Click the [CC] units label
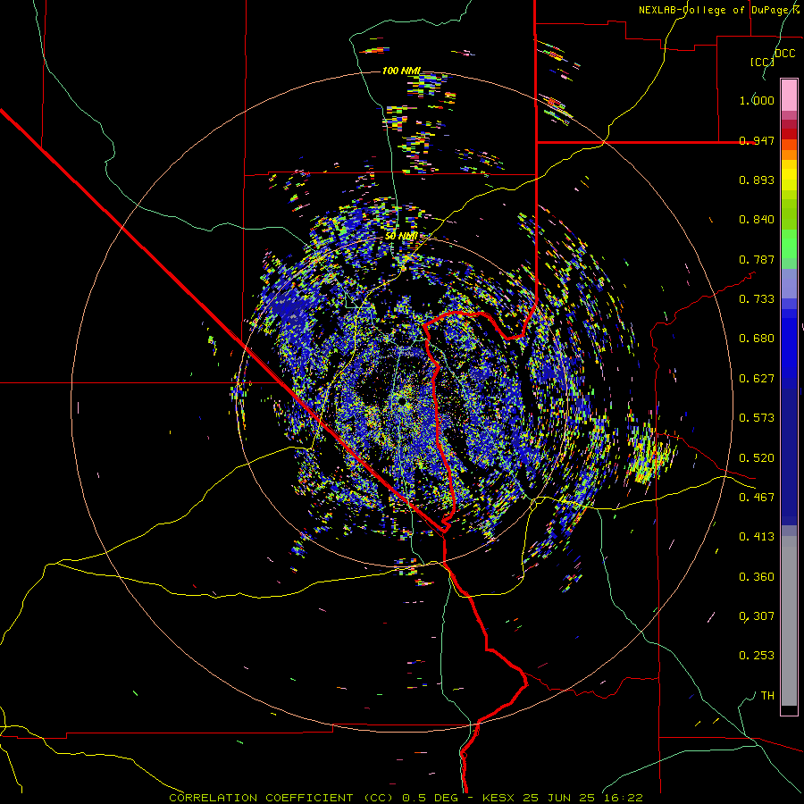This screenshot has height=804, width=804. coord(763,63)
